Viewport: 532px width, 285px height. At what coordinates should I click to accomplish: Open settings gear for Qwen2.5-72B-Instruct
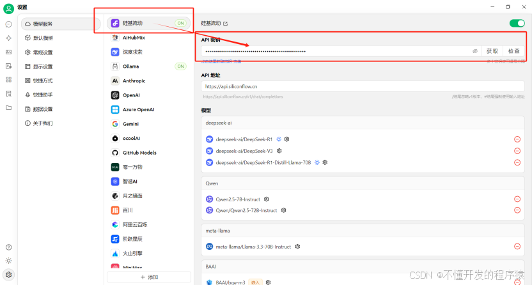click(284, 210)
